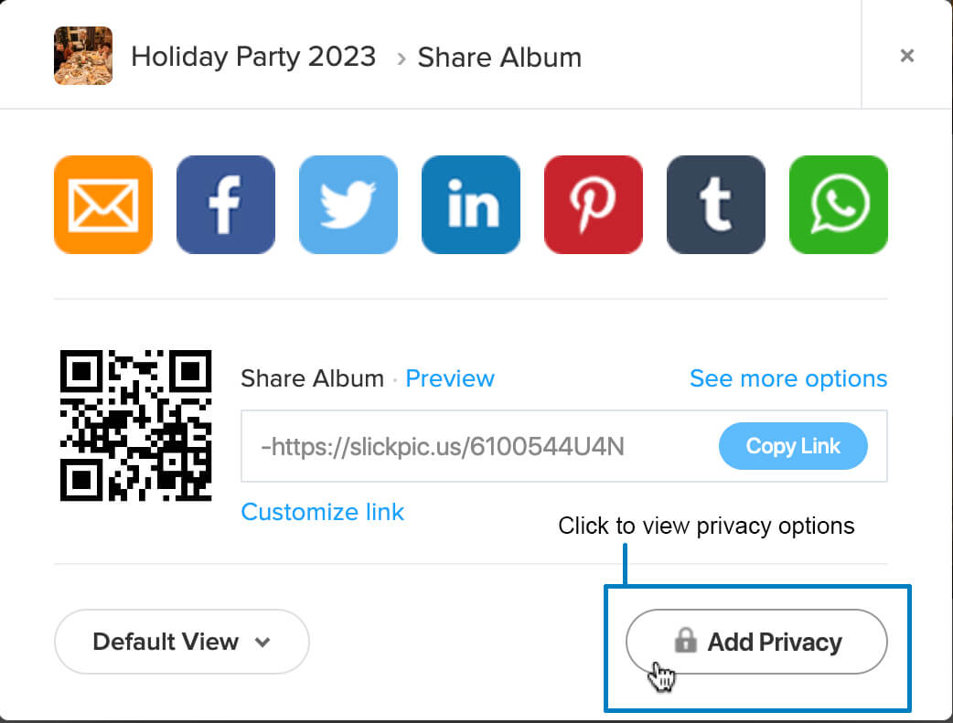Click the Copy Link button

point(793,446)
